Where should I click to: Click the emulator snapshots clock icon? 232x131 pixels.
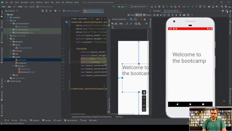188,15
